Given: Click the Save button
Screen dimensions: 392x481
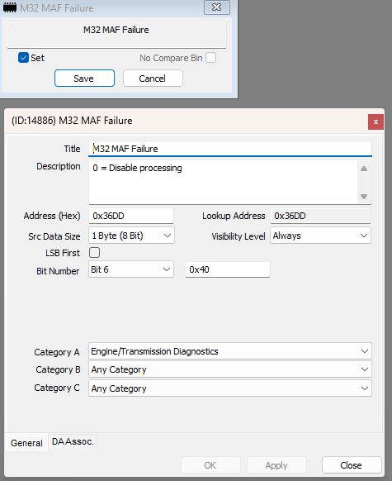Looking at the screenshot, I should 84,79.
